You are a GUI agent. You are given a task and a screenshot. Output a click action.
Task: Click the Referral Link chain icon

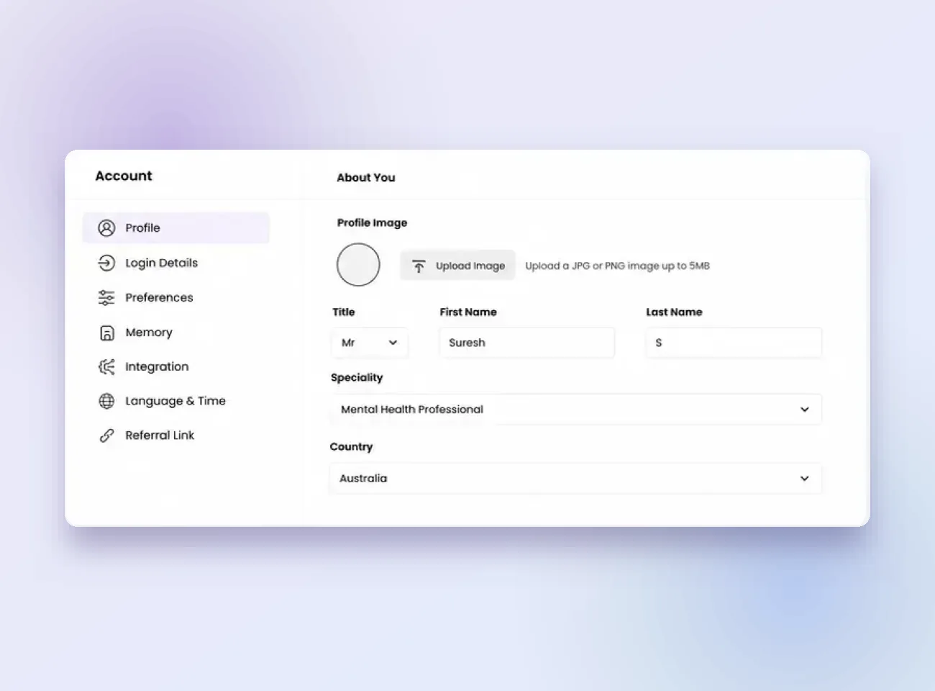106,435
